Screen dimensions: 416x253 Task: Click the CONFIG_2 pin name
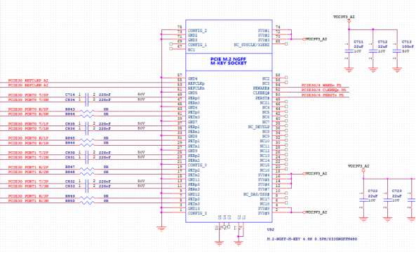point(197,31)
